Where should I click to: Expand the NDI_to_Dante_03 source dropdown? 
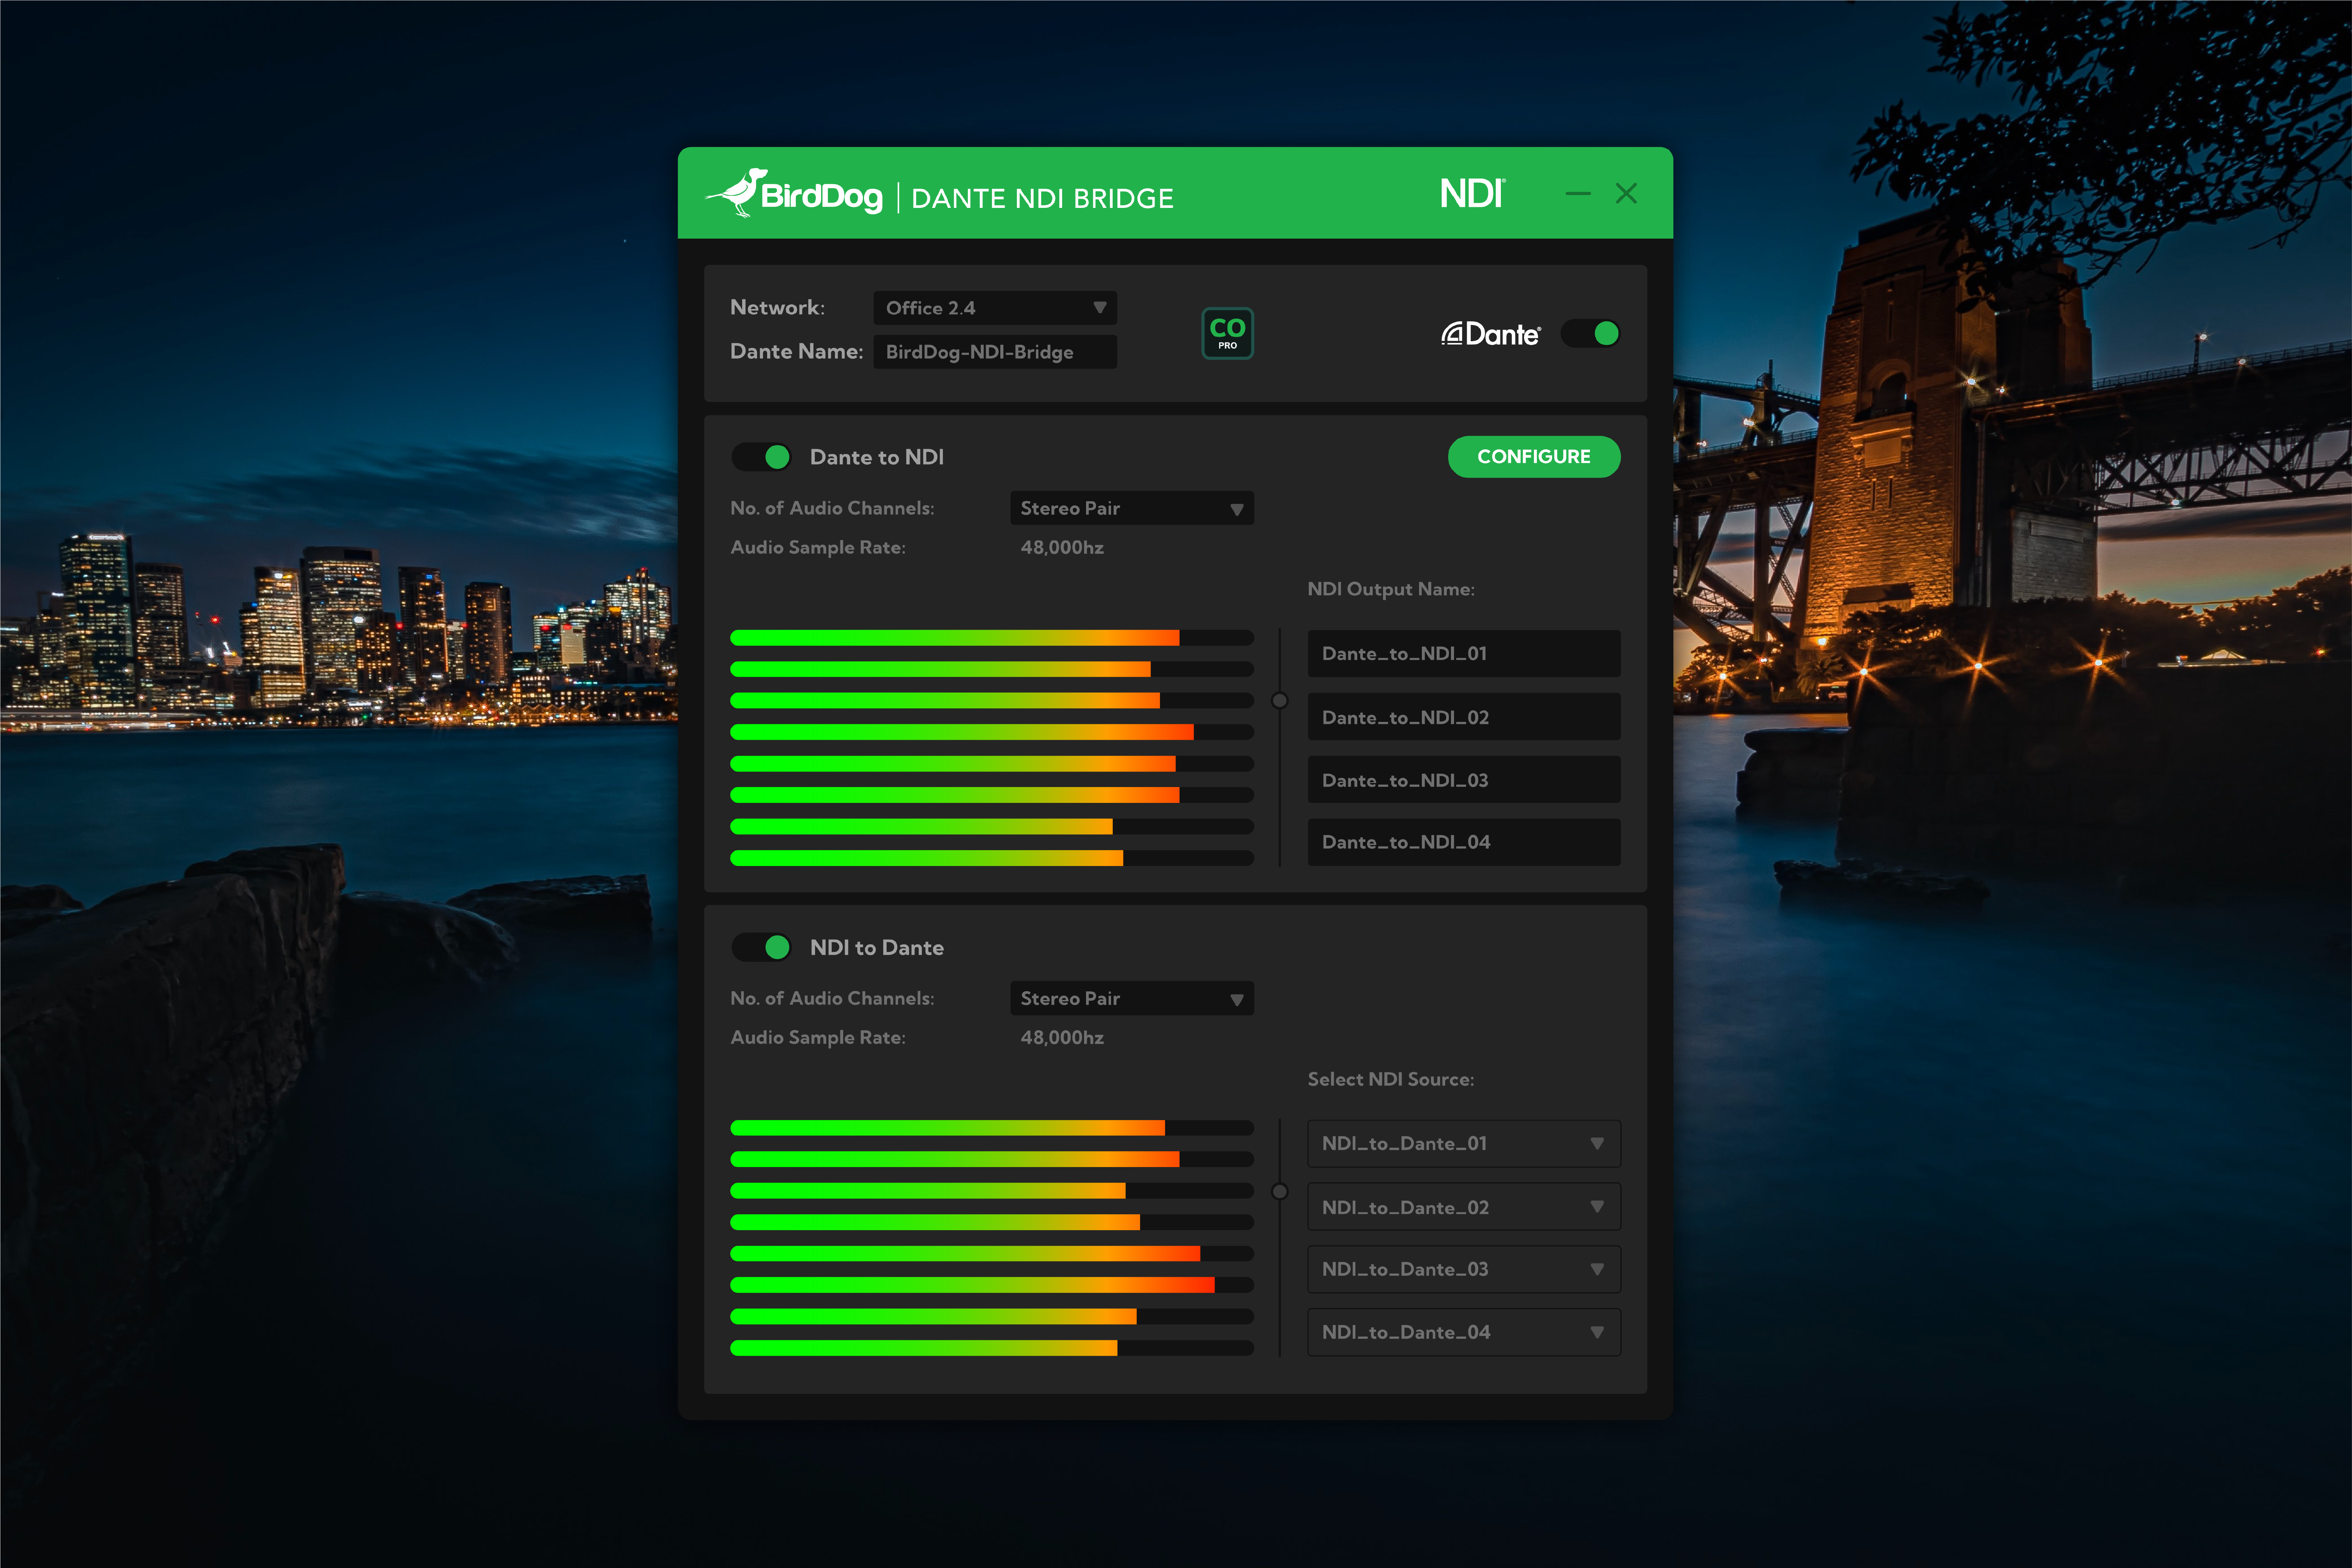(1464, 1269)
